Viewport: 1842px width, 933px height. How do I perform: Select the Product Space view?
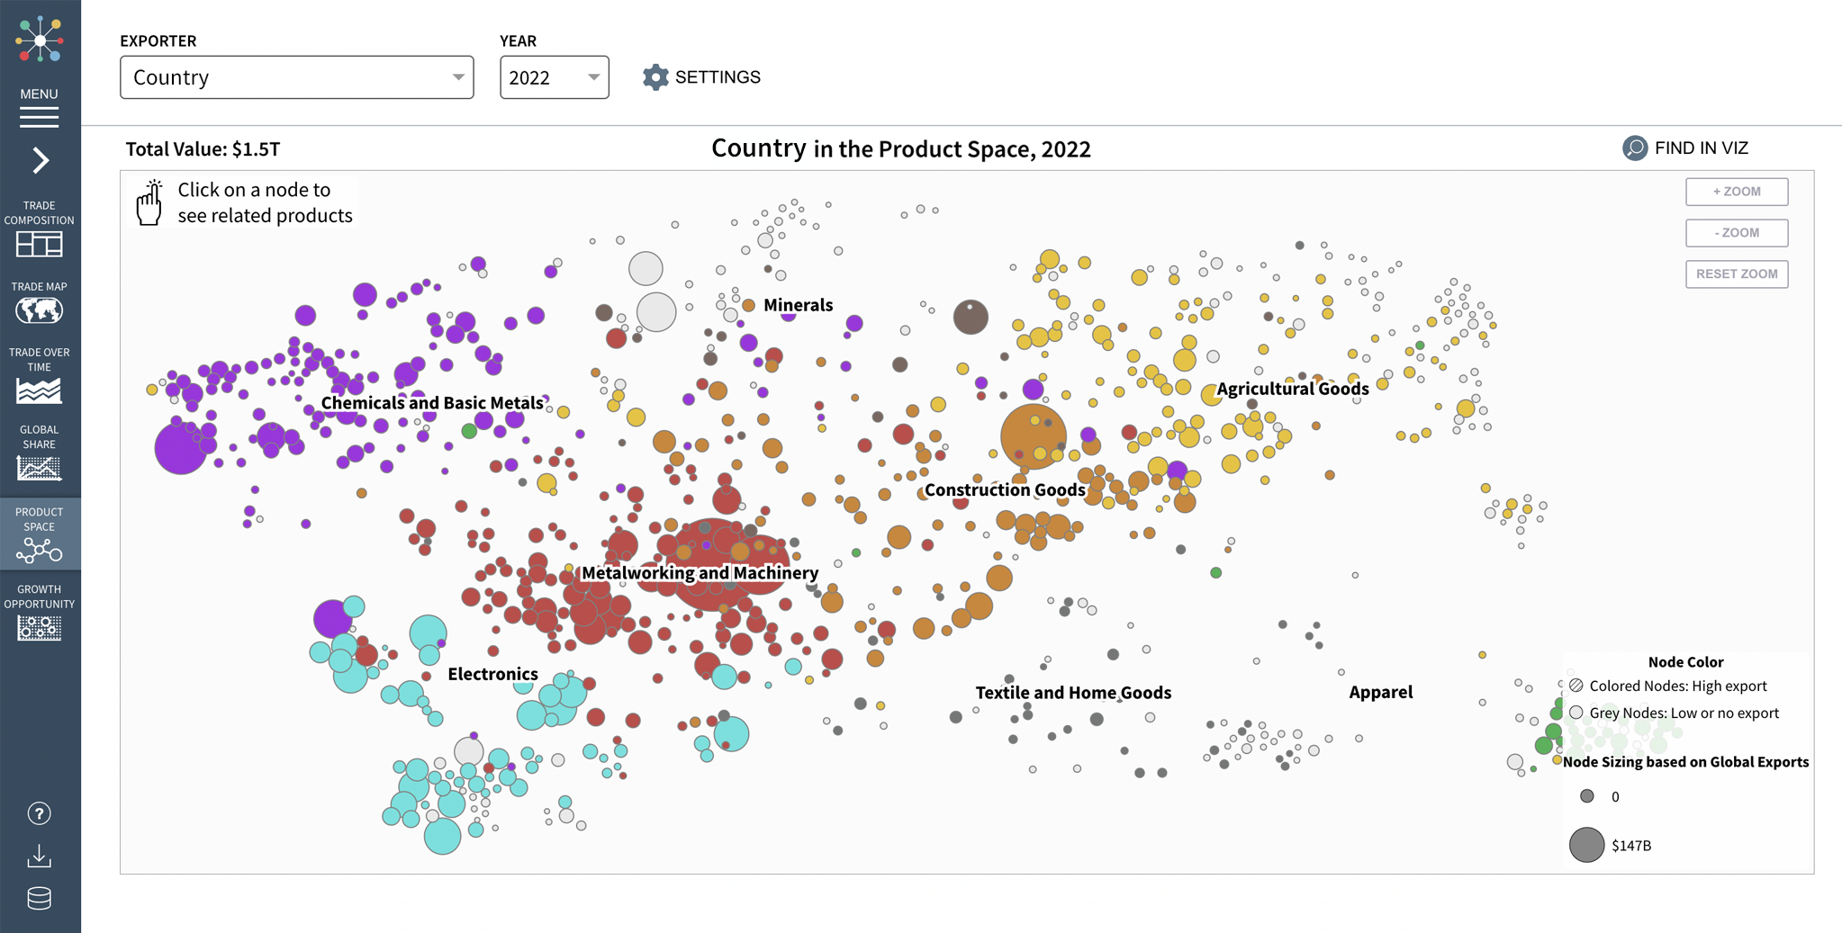point(39,534)
